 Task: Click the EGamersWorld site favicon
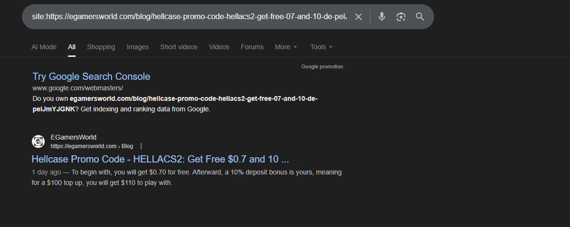click(x=38, y=141)
